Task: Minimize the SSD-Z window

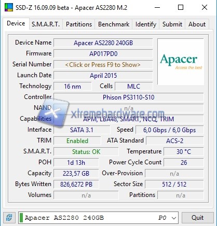Action: pos(157,7)
